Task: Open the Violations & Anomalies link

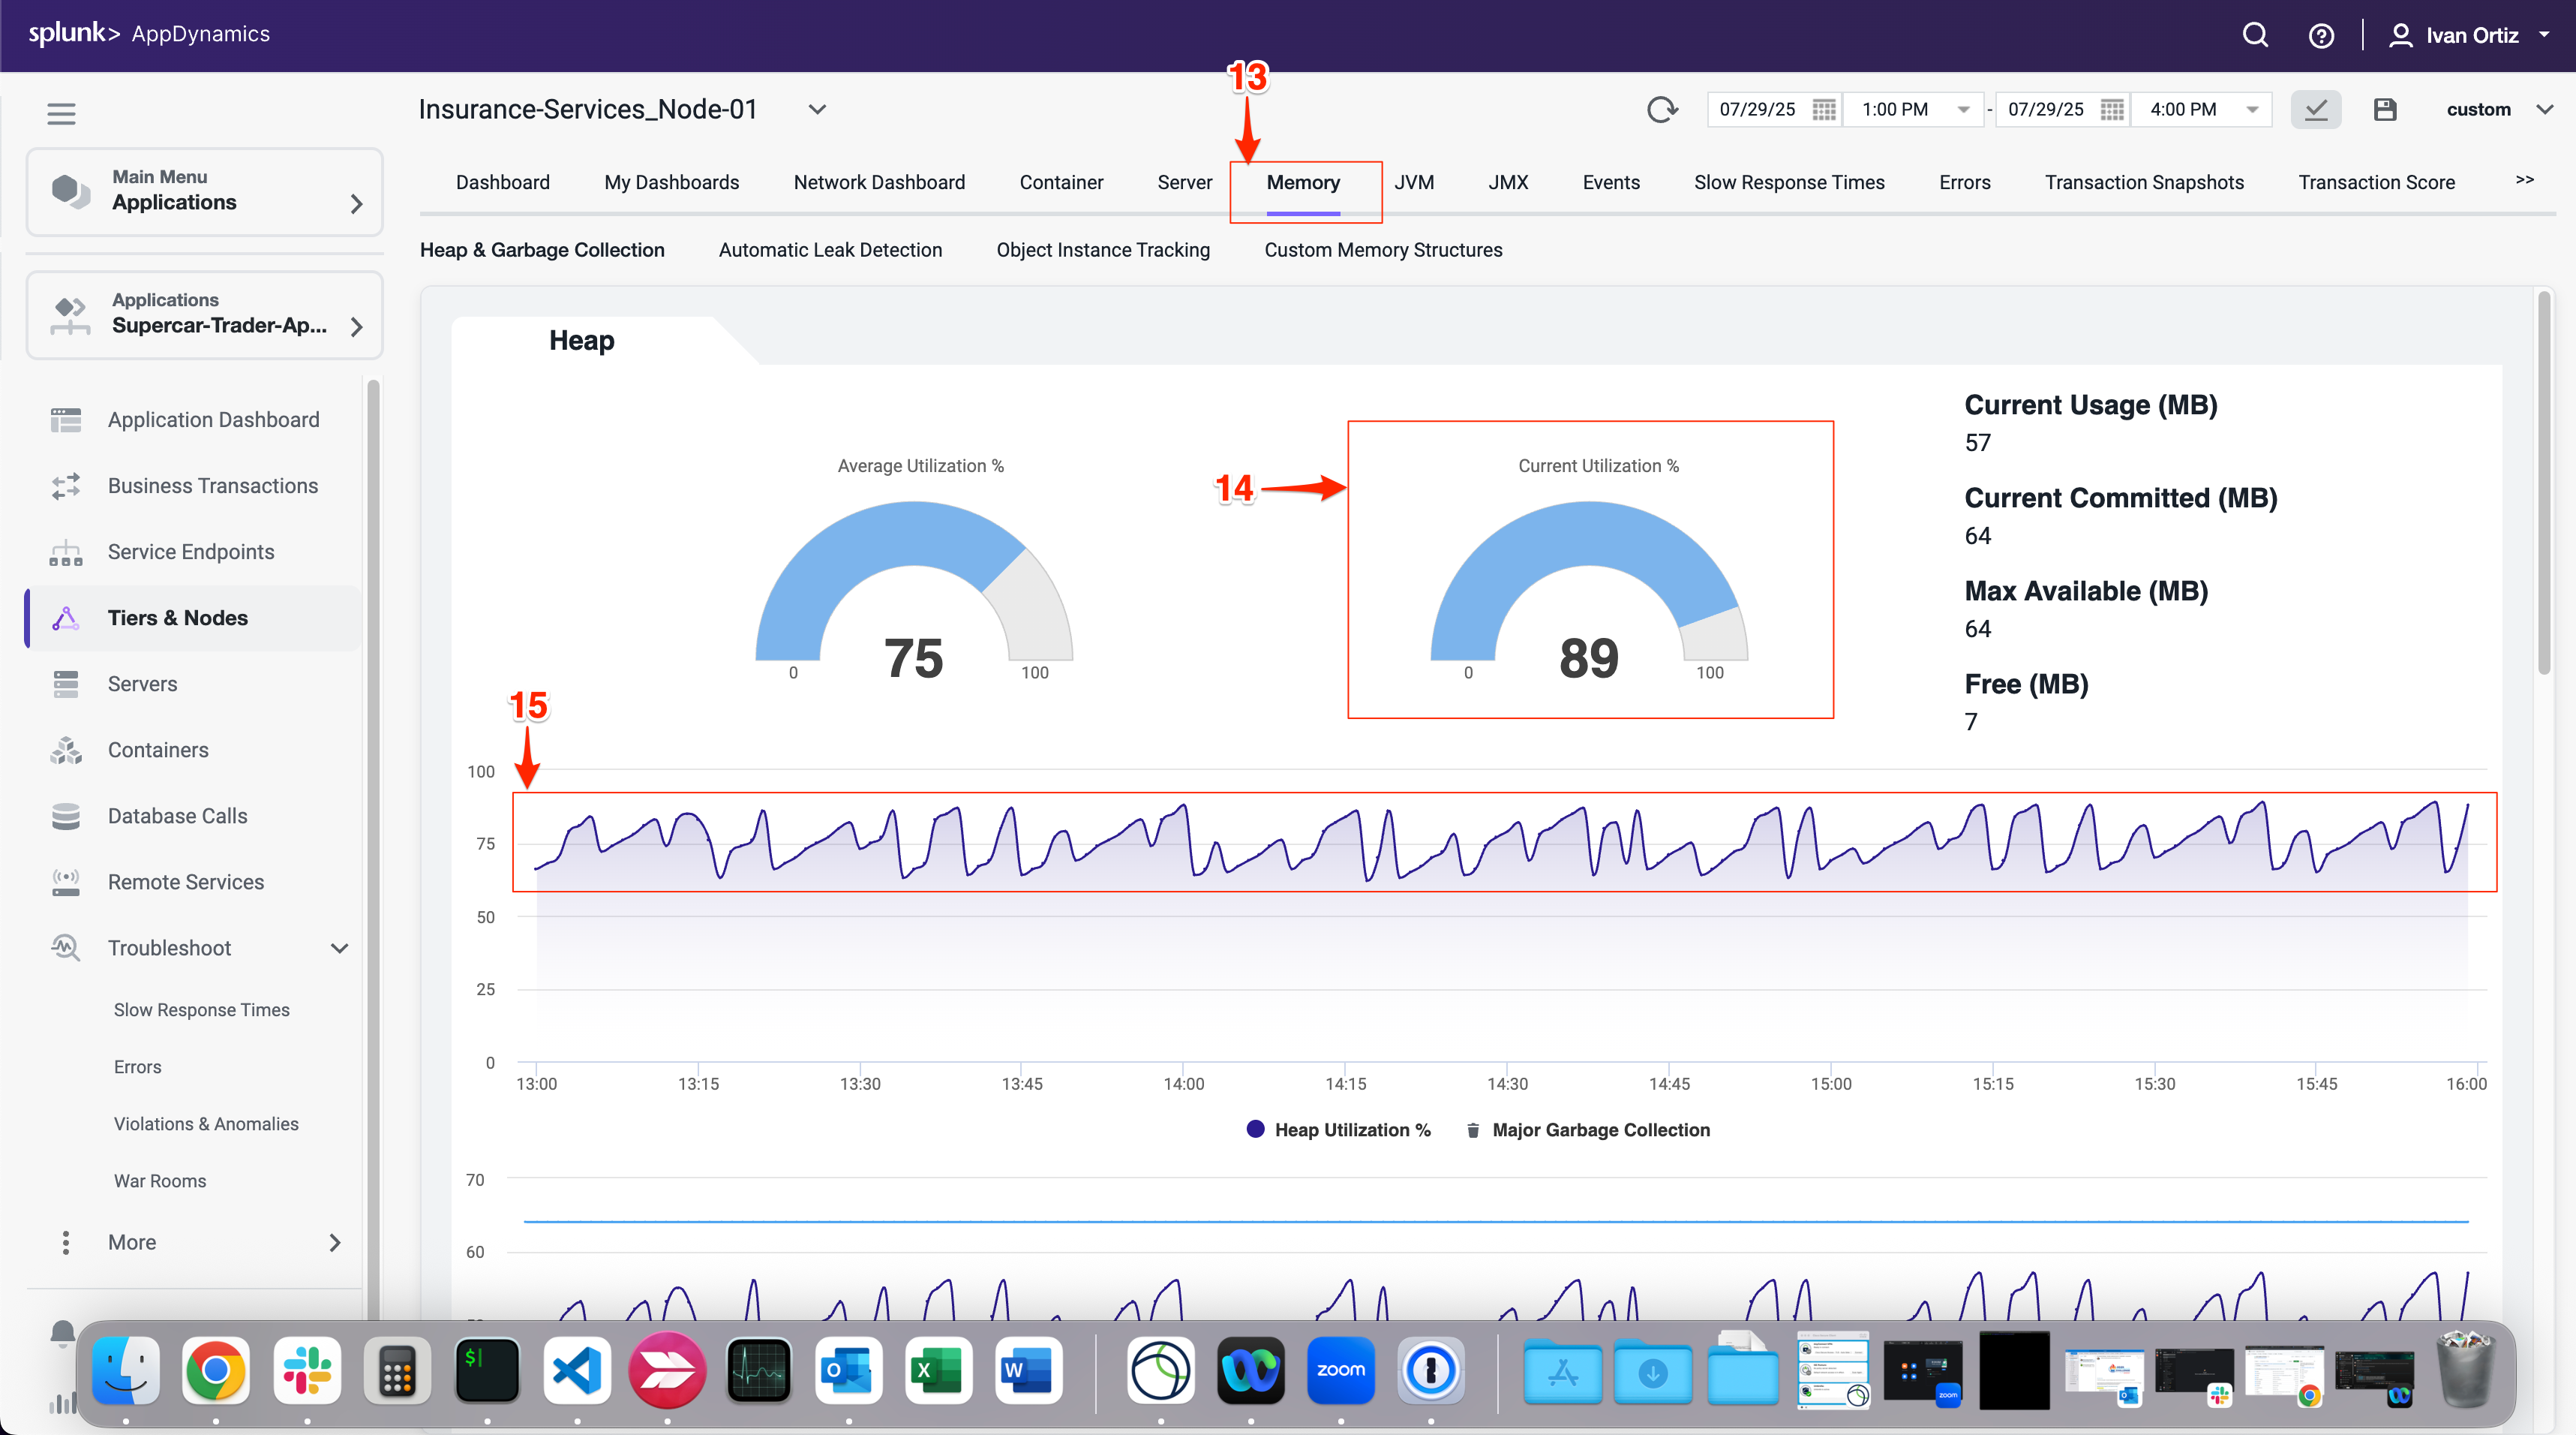Action: [206, 1123]
